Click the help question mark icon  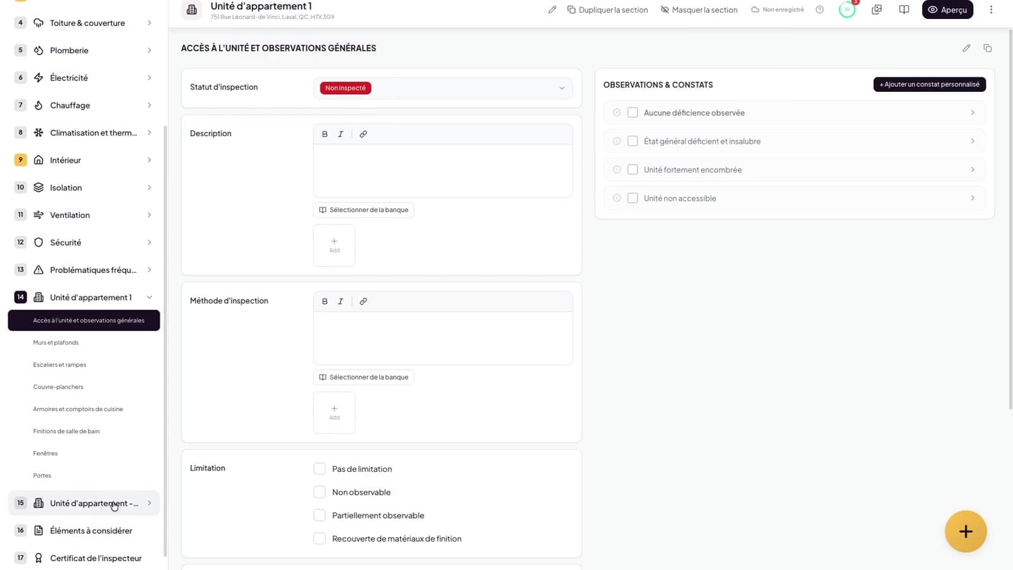coord(819,9)
